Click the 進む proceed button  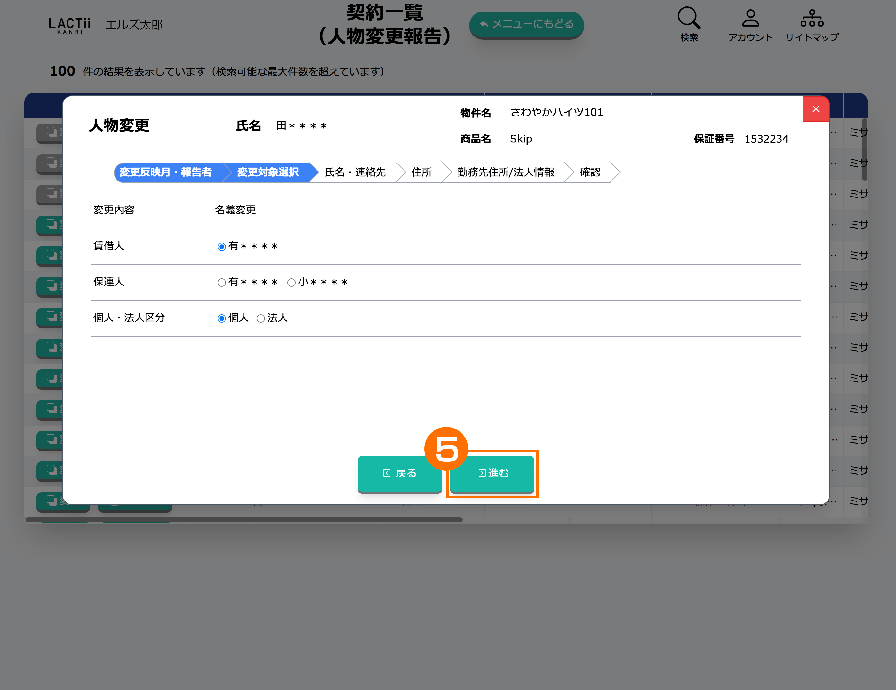point(492,473)
